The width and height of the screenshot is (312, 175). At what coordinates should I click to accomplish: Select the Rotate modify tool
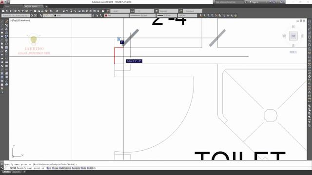(x=6, y=44)
